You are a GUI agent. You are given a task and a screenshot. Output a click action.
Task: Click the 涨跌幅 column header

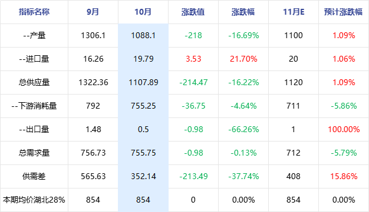243,12
